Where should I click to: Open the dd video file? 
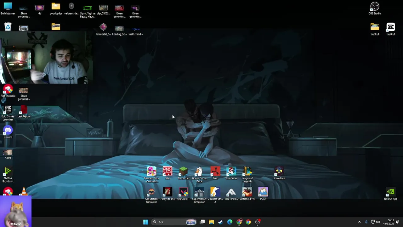(x=40, y=9)
